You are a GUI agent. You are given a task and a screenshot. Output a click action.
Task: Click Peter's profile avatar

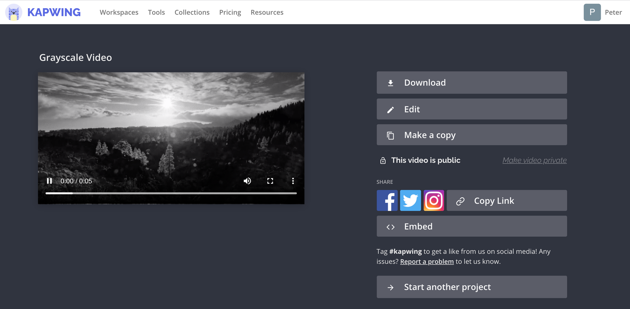[592, 12]
